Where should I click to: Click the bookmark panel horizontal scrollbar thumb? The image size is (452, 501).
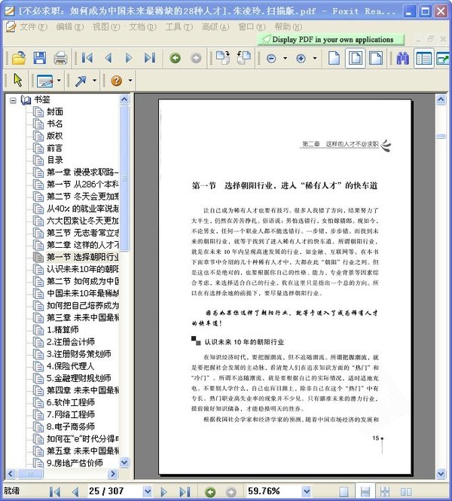point(31,474)
